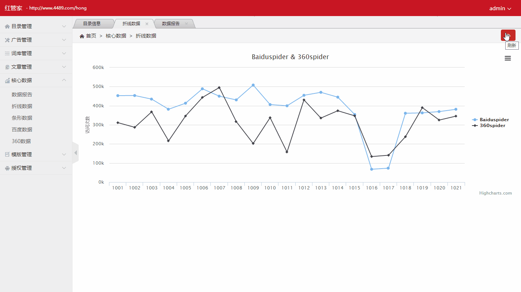Viewport: 521px width, 292px height.
Task: Open the Highcharts.com credit link
Action: (495, 193)
